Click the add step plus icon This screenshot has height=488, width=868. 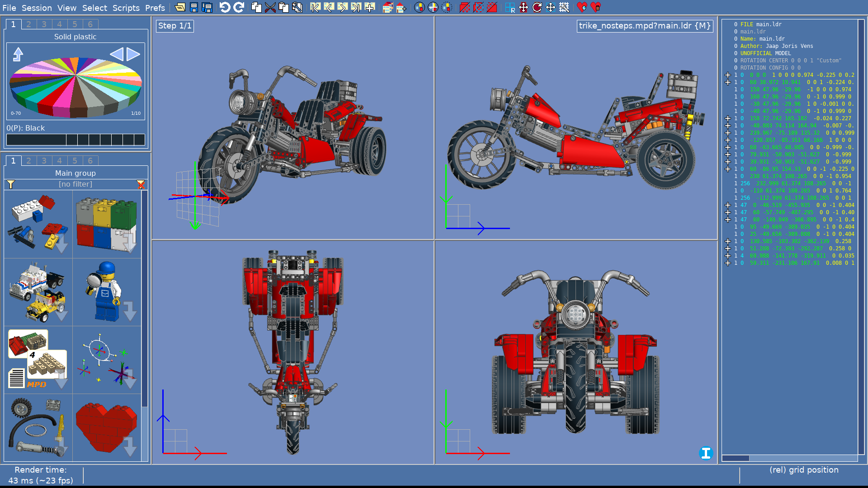point(370,7)
